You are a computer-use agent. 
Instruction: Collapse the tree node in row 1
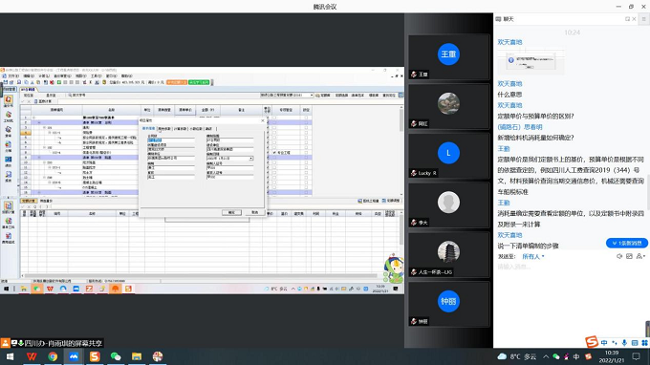pyautogui.click(x=34, y=118)
